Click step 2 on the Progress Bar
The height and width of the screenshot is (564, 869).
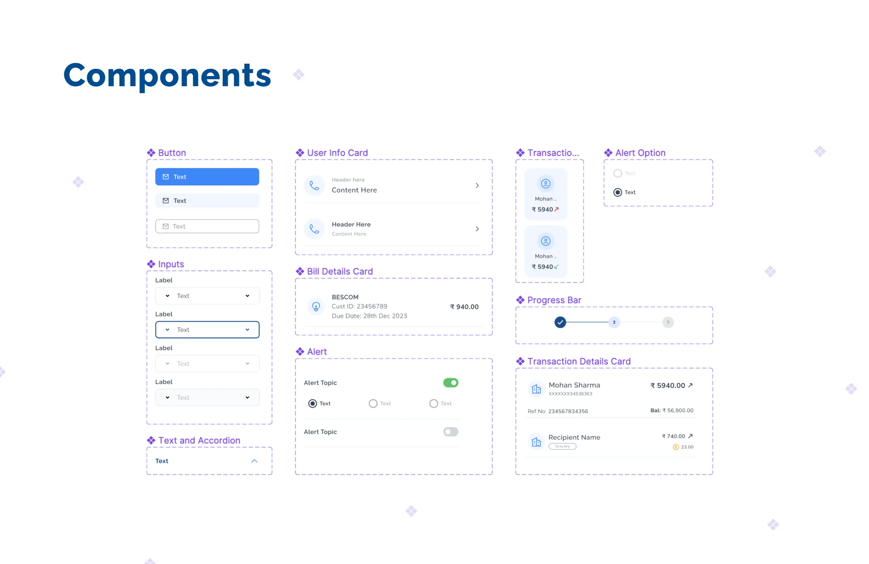coord(614,322)
